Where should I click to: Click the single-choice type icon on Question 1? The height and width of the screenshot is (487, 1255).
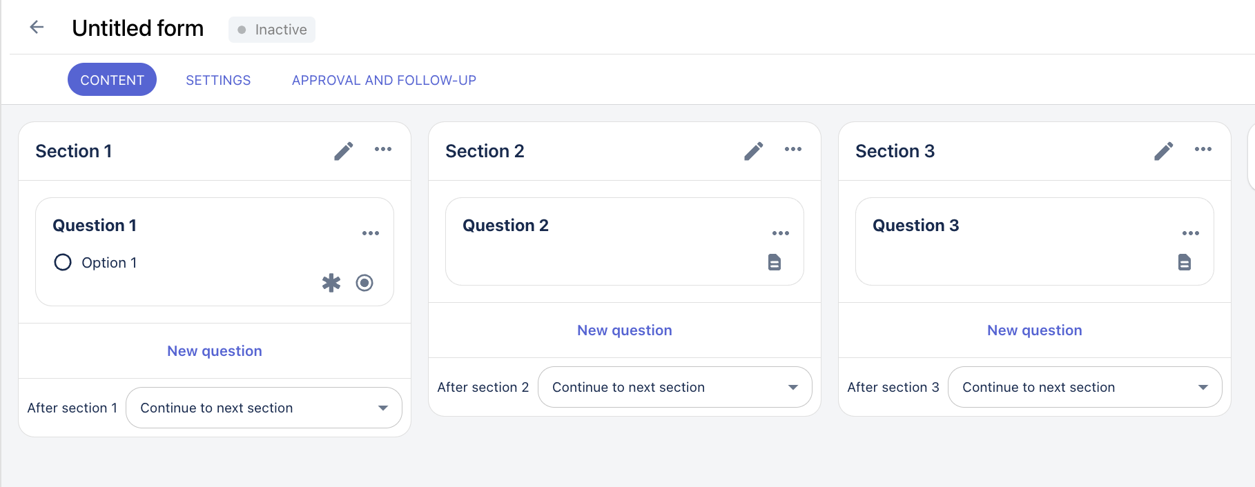point(364,283)
